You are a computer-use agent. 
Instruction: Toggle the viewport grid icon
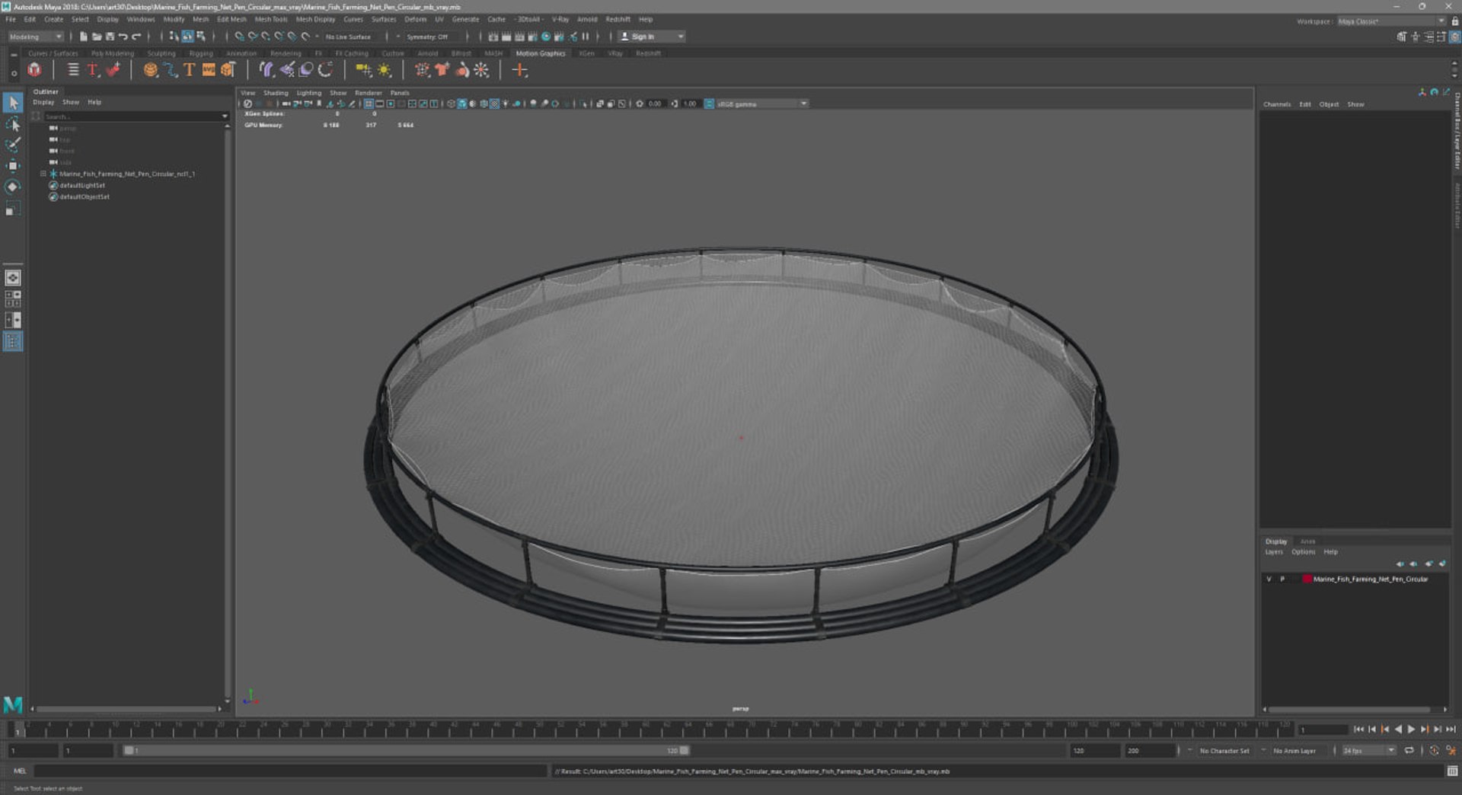click(x=369, y=104)
